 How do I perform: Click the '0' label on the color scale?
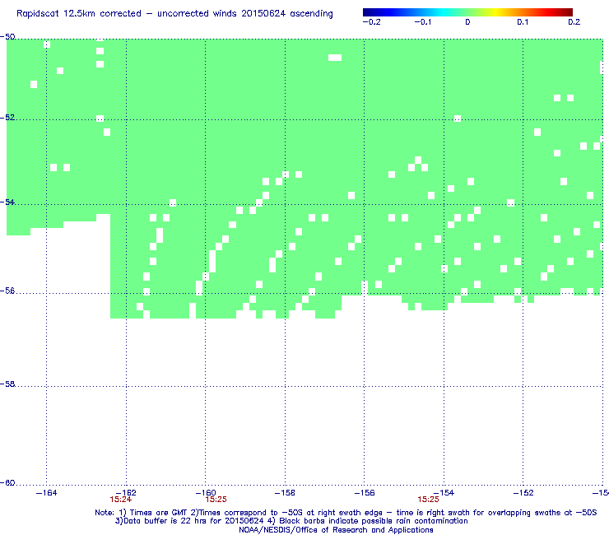coord(467,22)
